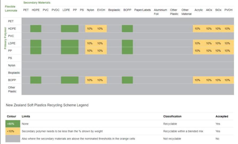
Task: Click the HDPE row Nylon 10% cell
Action: (90, 29)
